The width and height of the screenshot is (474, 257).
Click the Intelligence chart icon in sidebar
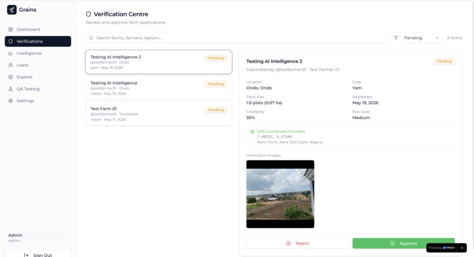(11, 53)
